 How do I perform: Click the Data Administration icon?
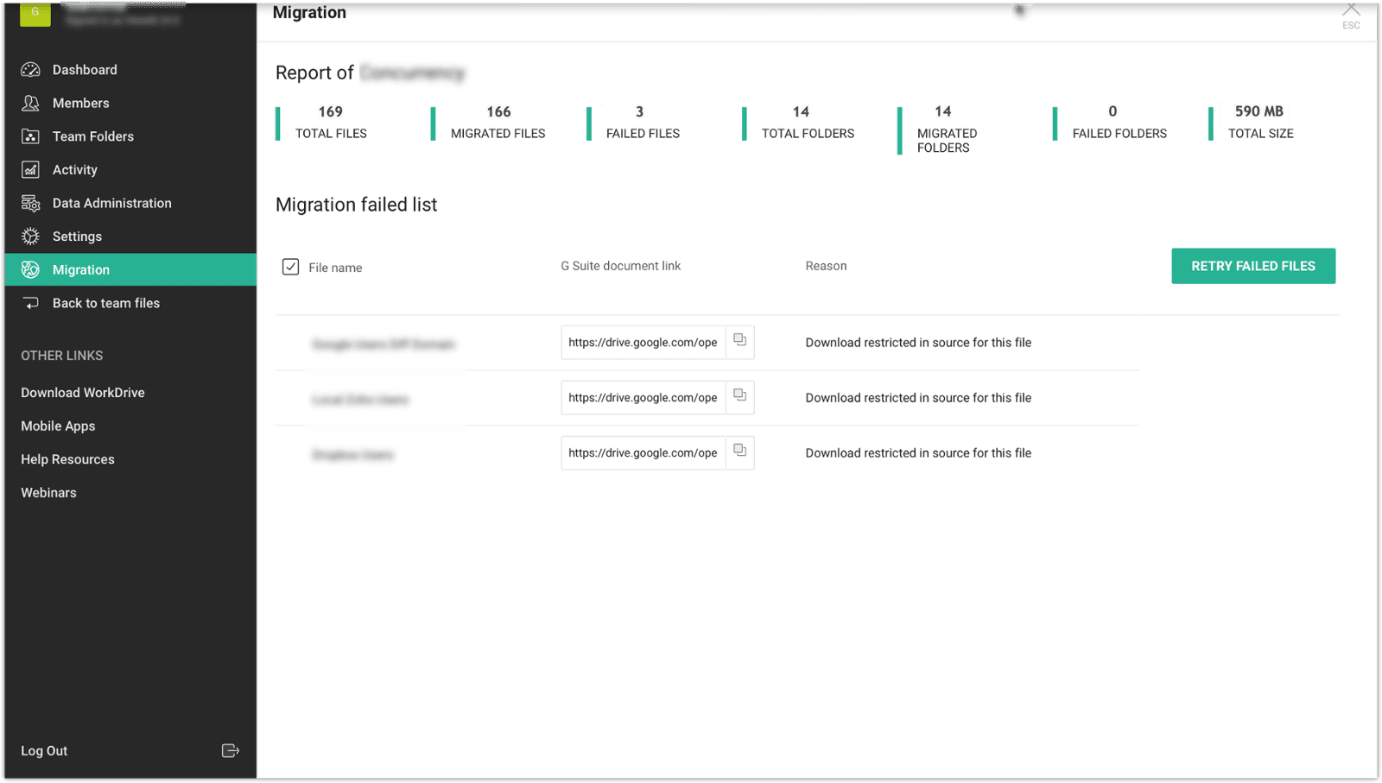30,204
